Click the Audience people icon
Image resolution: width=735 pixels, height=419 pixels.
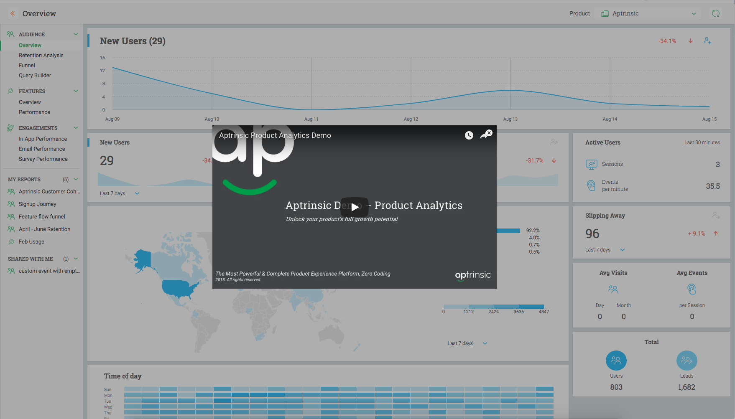pos(10,34)
